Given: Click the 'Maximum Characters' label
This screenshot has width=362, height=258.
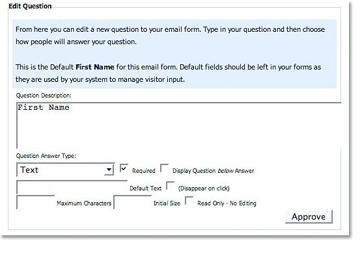Looking at the screenshot, I should (x=84, y=203).
